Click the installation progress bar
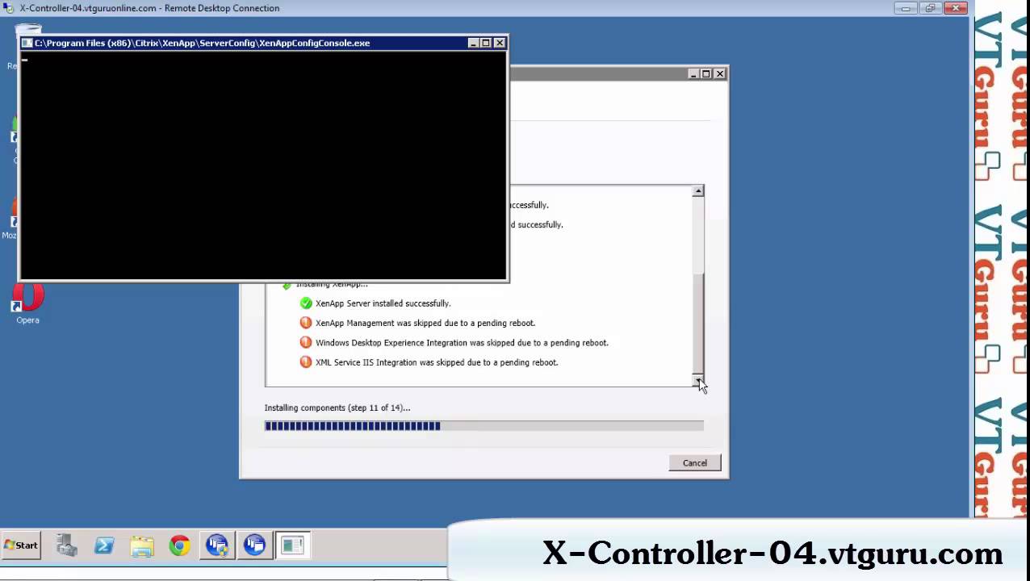Screen dimensions: 1030x581 click(484, 426)
